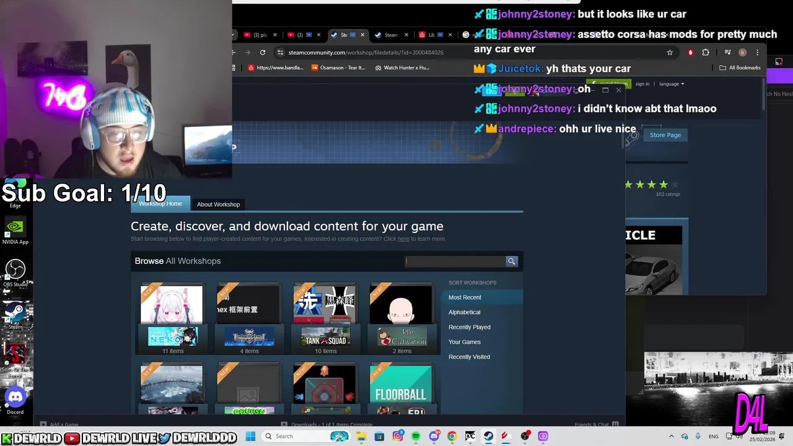Open the bandla... bookmark

coord(276,68)
